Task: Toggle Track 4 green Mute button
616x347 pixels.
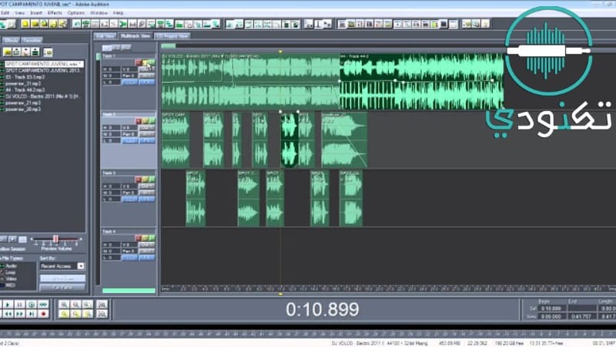Action: [152, 238]
